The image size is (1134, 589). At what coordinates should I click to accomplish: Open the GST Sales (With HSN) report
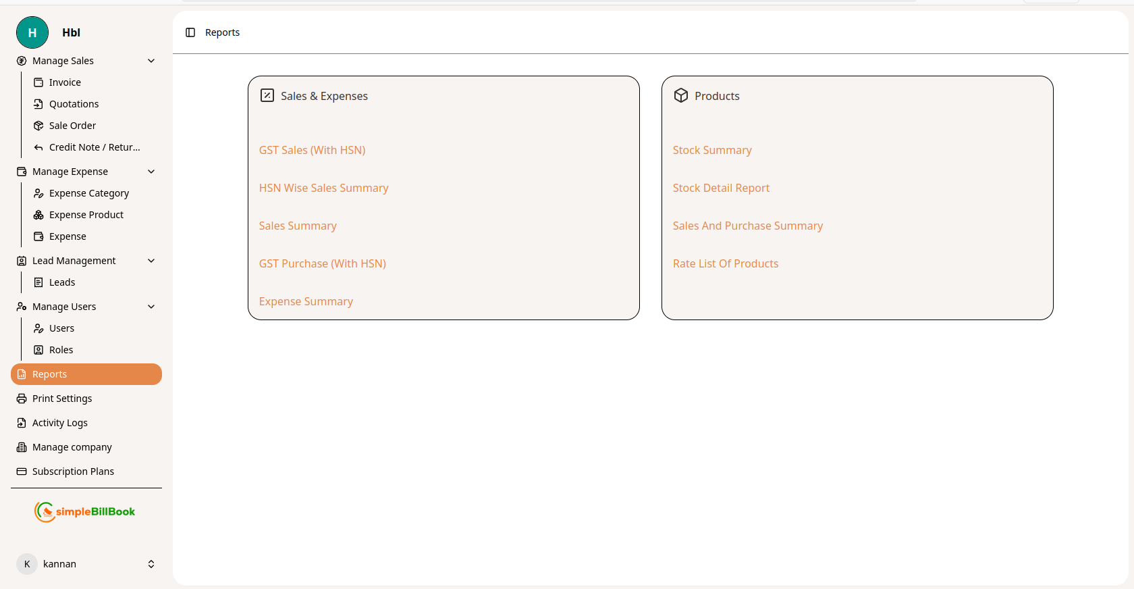312,150
